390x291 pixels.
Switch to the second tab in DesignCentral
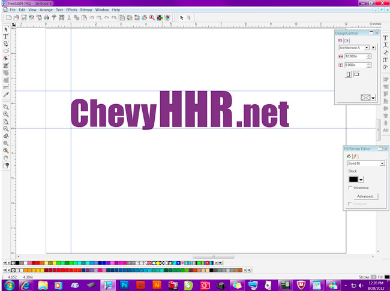pos(346,41)
